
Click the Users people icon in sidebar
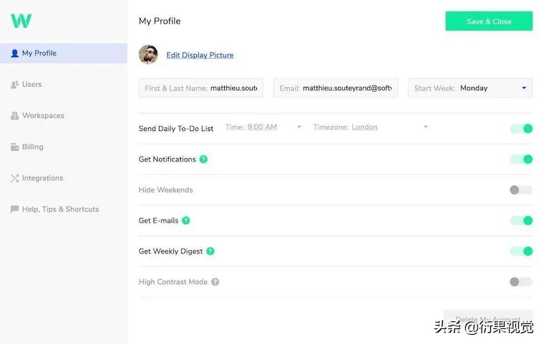(x=15, y=84)
